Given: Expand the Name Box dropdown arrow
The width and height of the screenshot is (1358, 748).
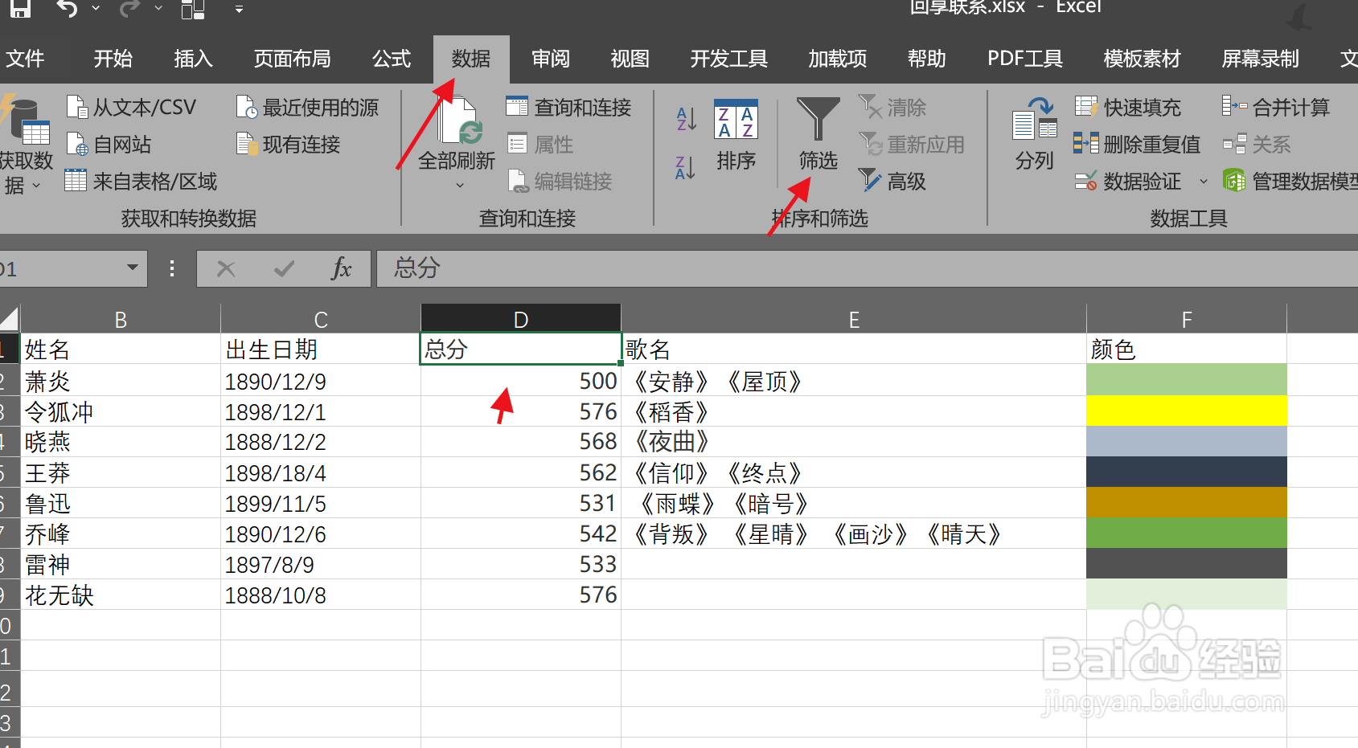Looking at the screenshot, I should 133,268.
